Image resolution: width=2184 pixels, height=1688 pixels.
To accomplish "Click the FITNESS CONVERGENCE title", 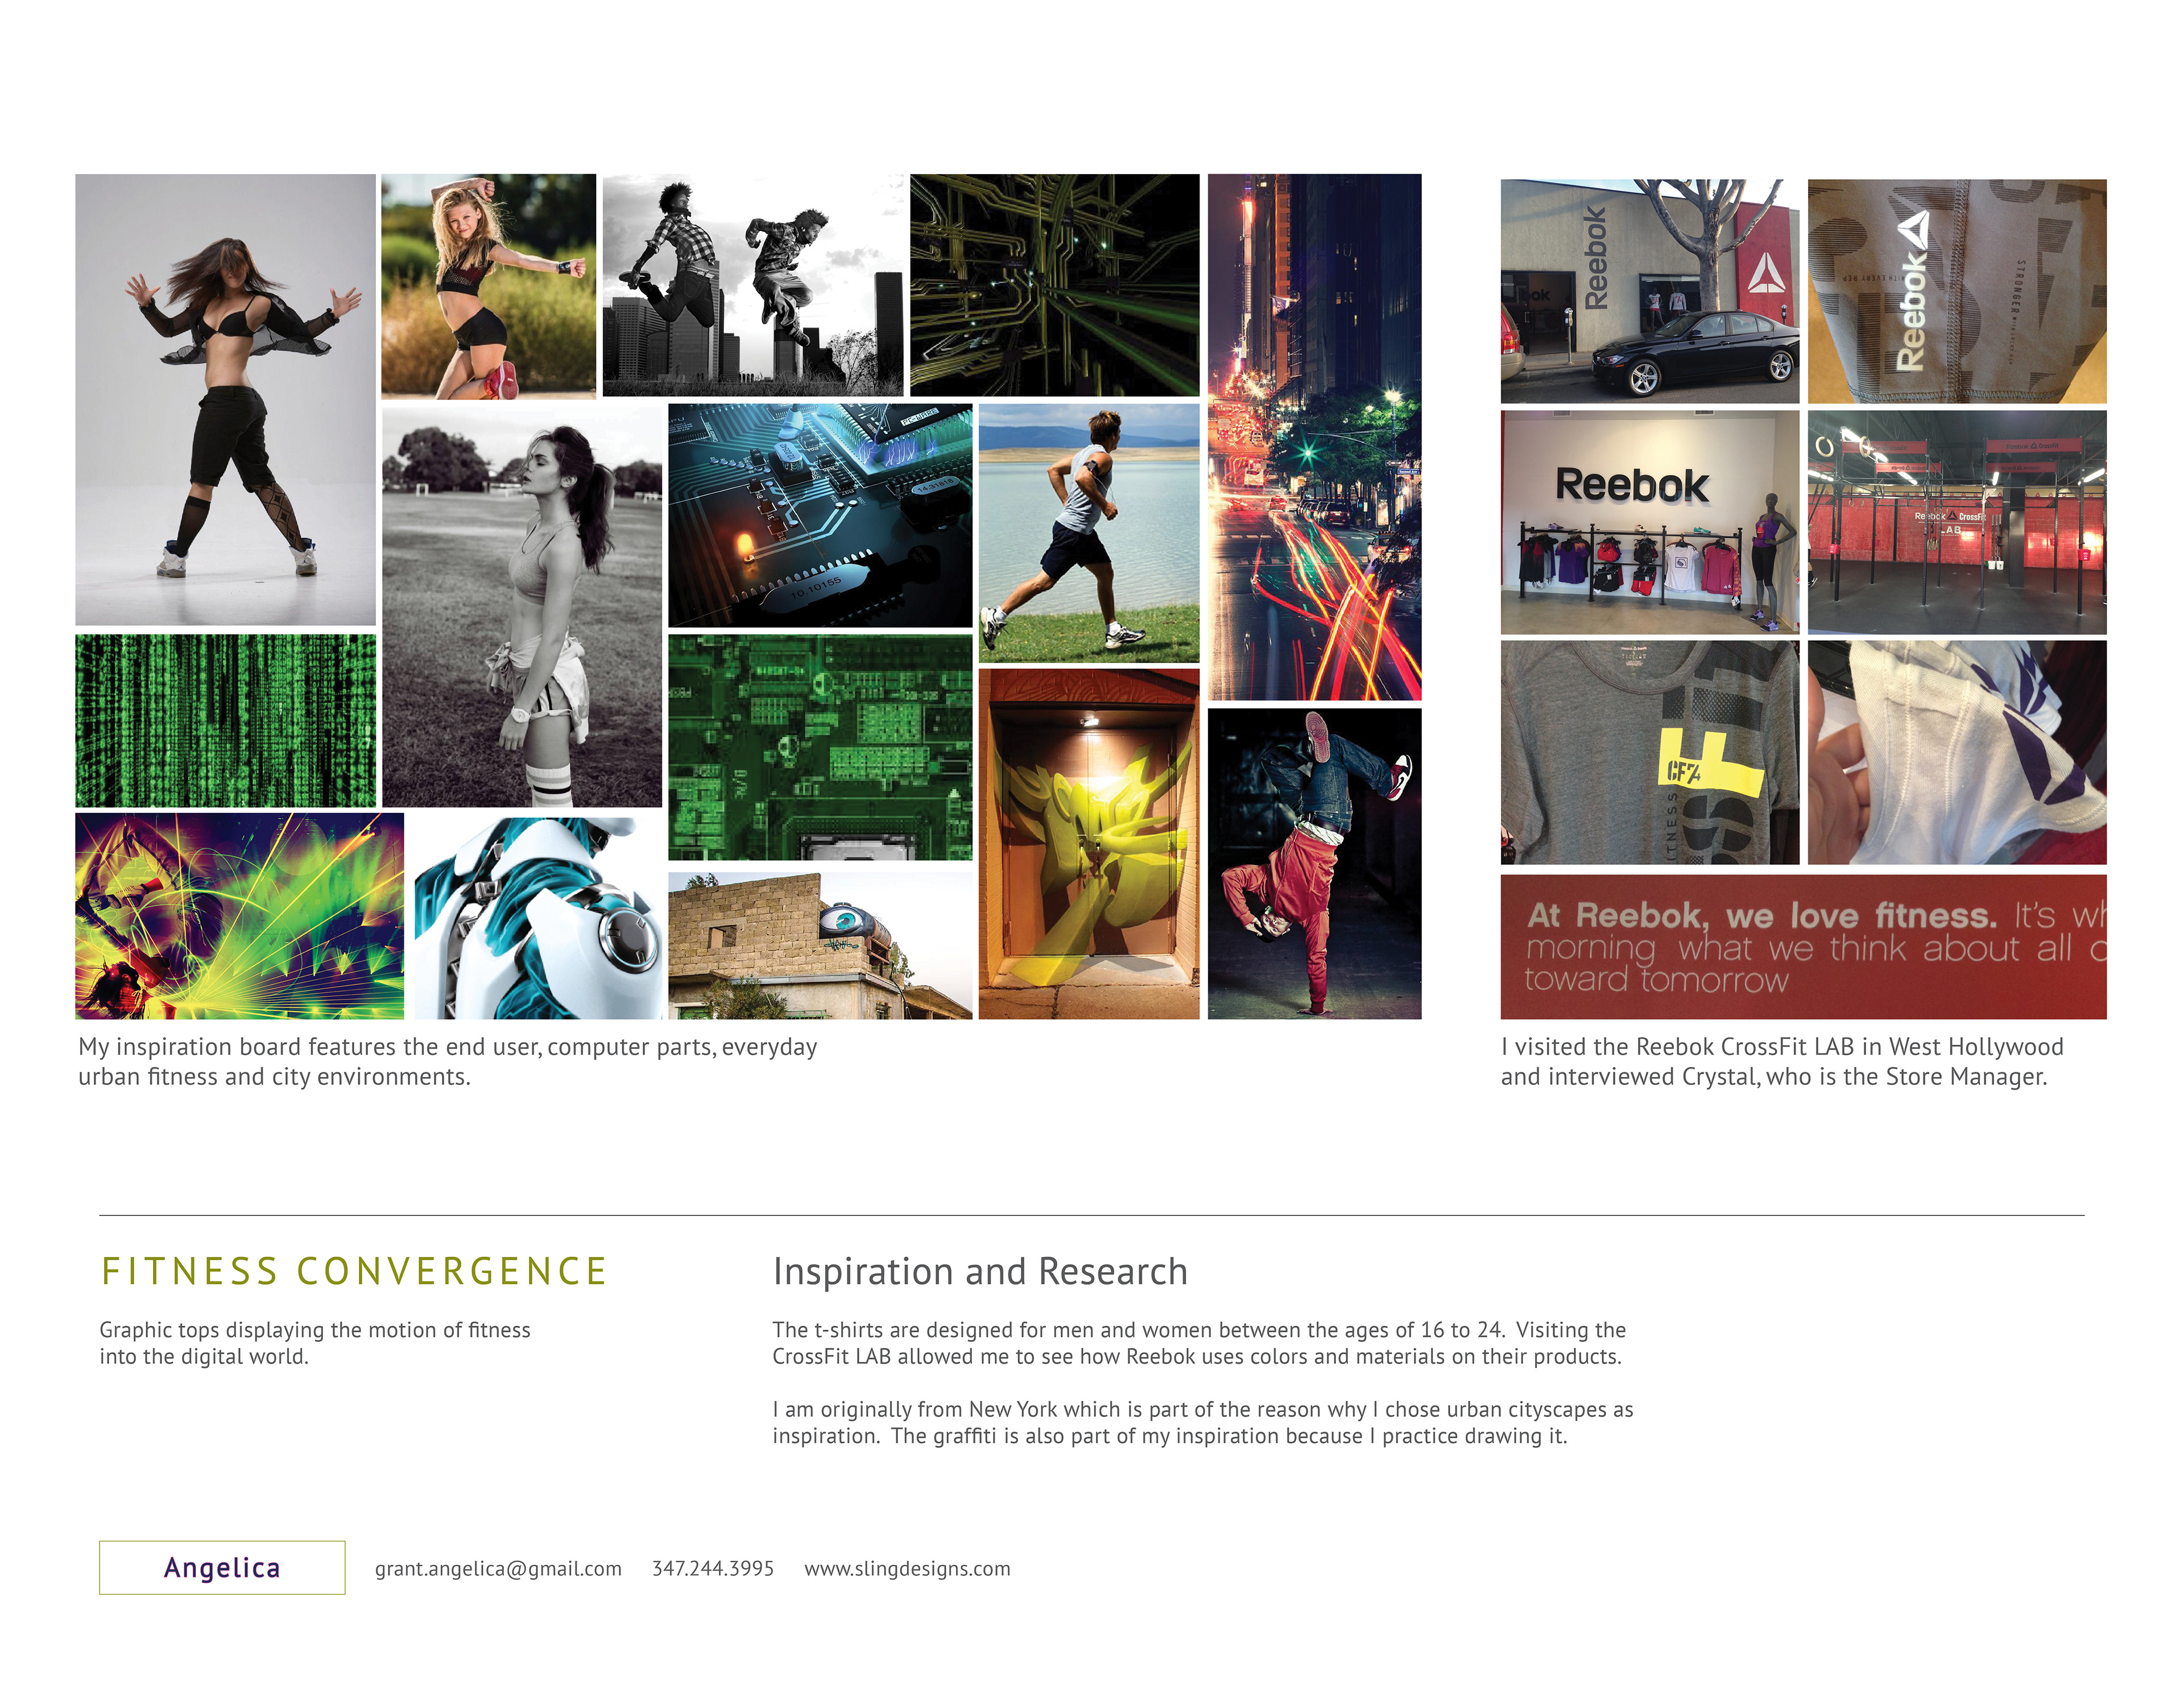I will point(354,1271).
